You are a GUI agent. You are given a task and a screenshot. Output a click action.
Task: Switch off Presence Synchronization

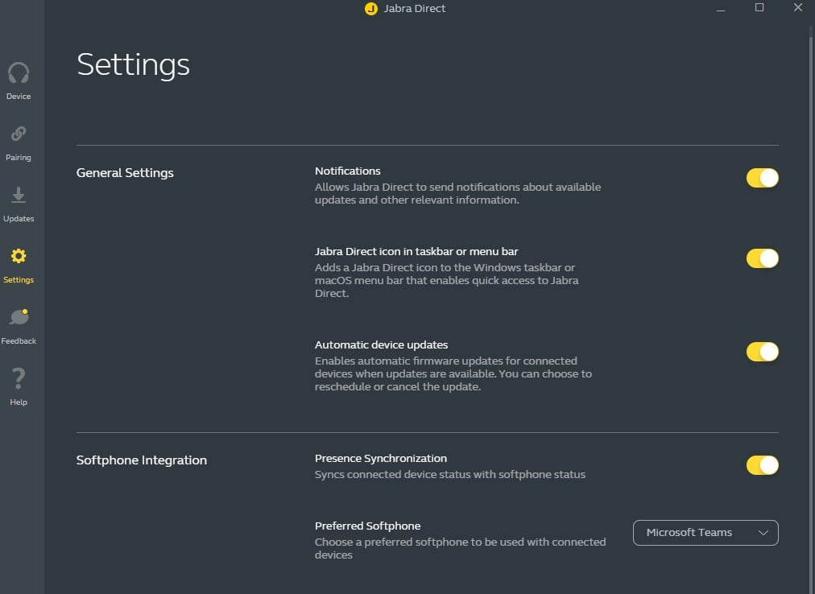762,465
